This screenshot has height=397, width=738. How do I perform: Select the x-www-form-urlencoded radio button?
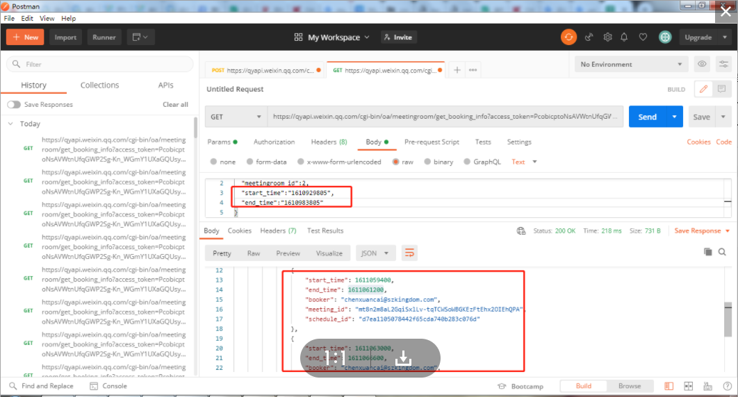[x=301, y=162]
